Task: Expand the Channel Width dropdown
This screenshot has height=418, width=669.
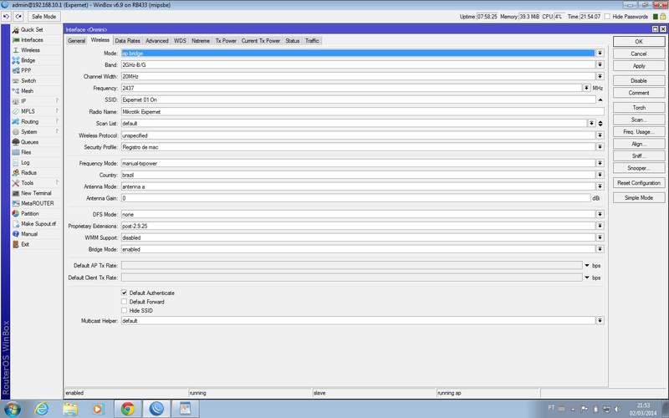Action: [600, 76]
